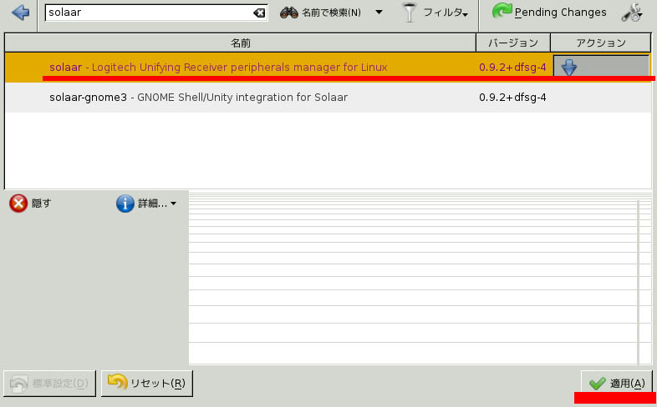Select the solaar-gnome3 package row
Image resolution: width=657 pixels, height=407 pixels.
[328, 98]
